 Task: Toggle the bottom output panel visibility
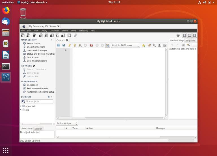(x=190, y=35)
